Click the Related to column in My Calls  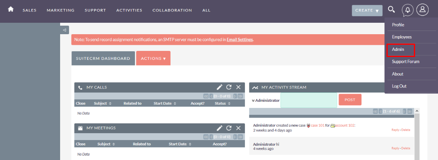point(133,103)
